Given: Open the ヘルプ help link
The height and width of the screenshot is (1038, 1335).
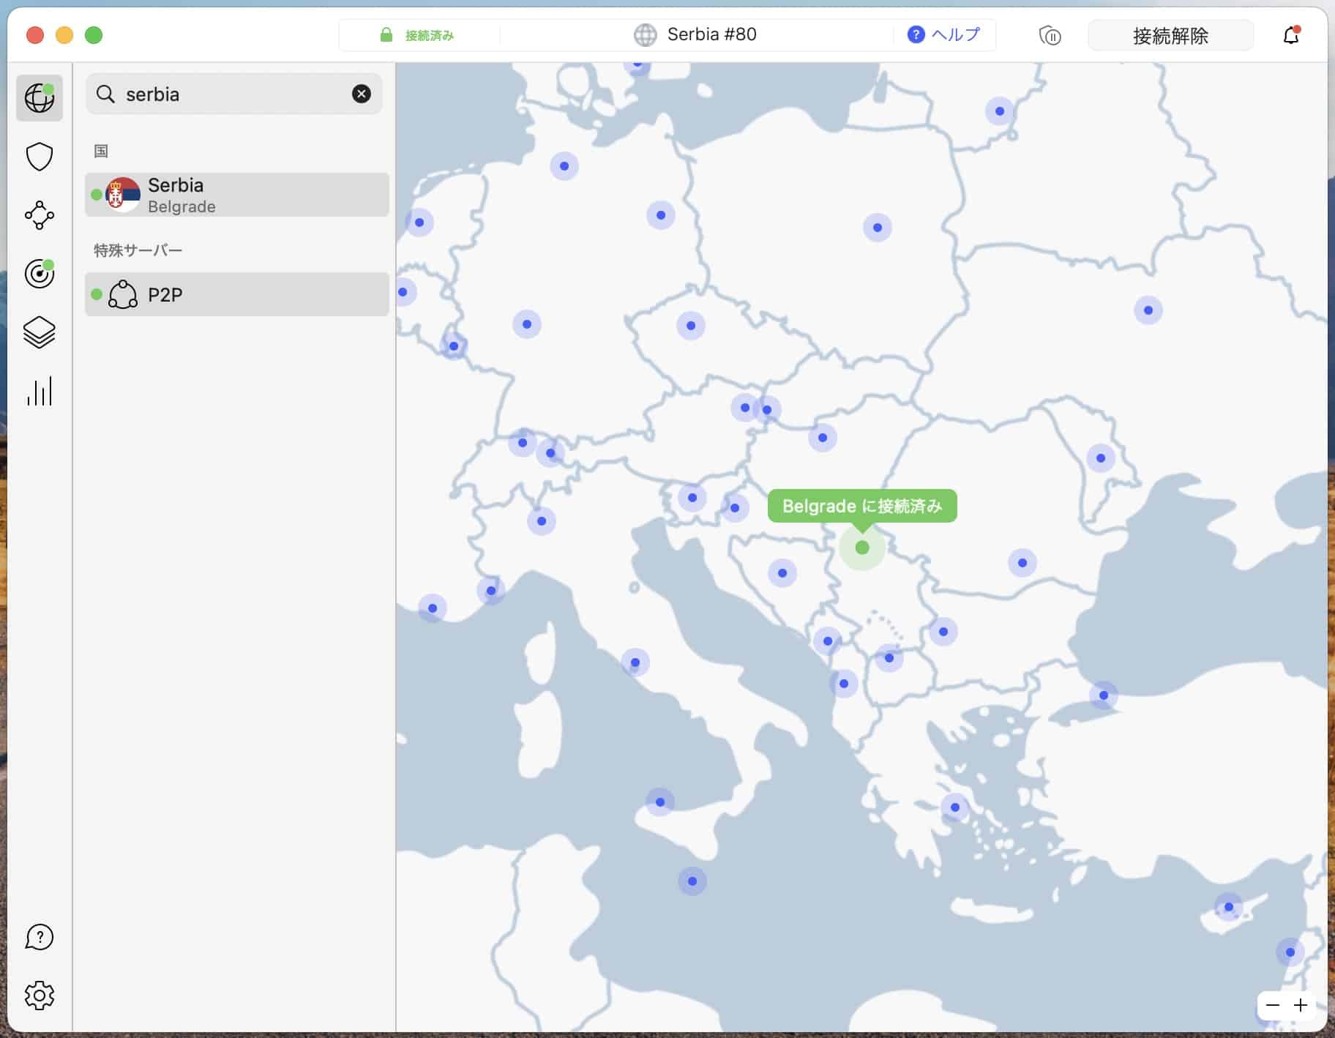Looking at the screenshot, I should coord(944,34).
